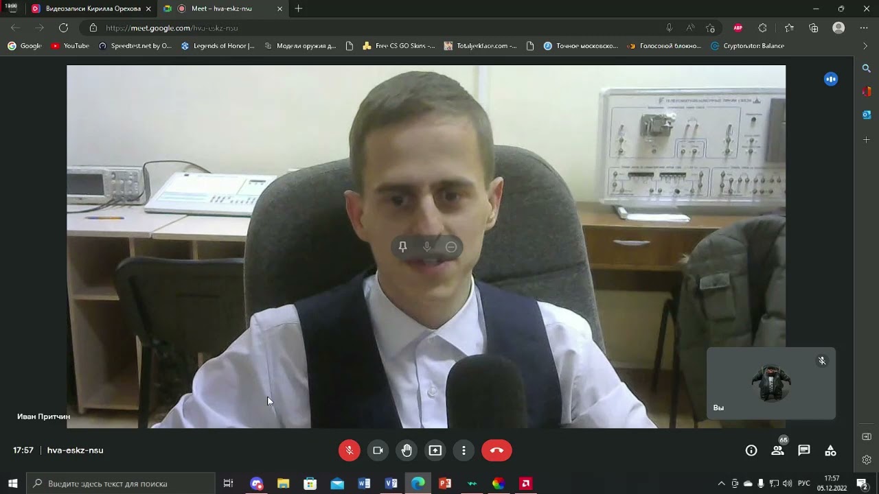The height and width of the screenshot is (494, 879).
Task: Add this page to favorites
Action: coord(710,28)
